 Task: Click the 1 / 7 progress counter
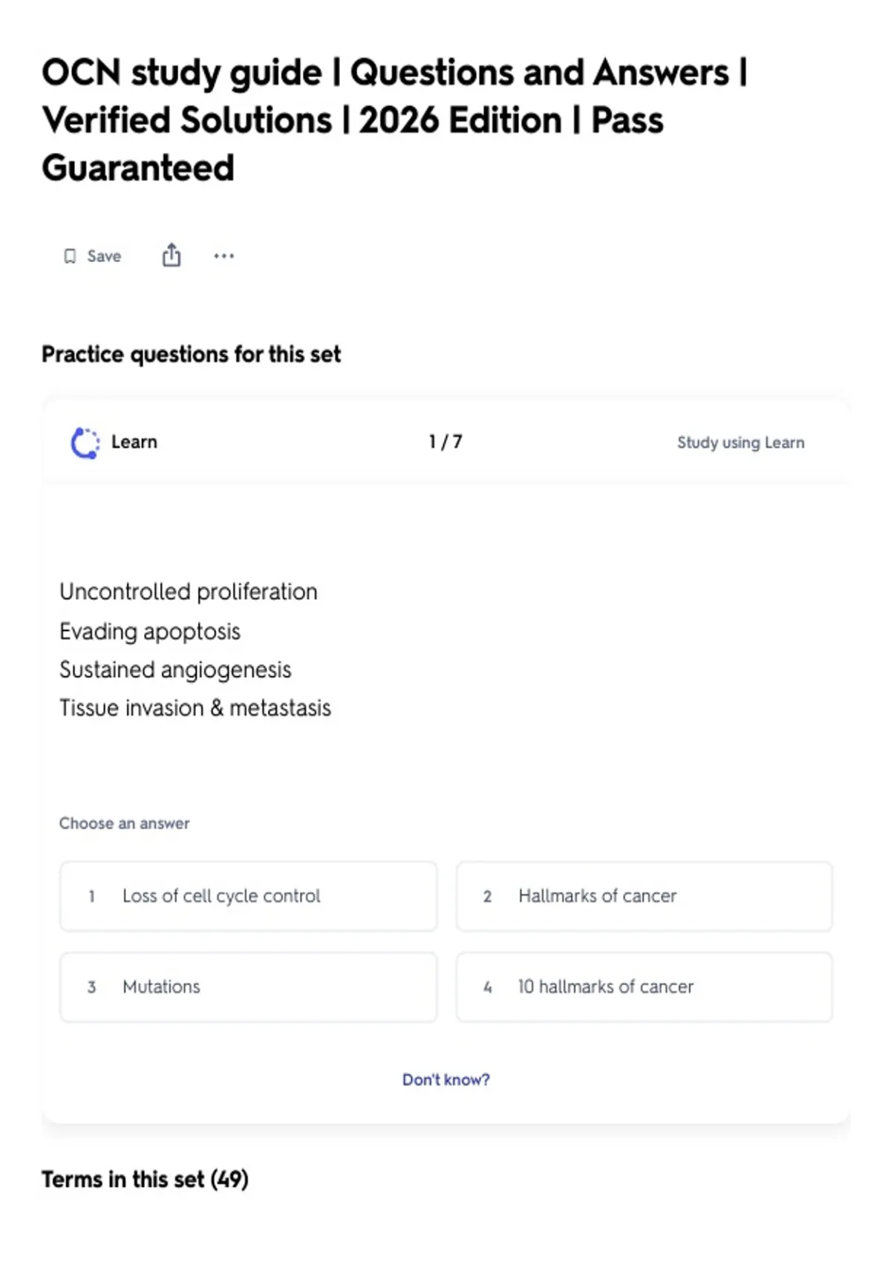446,442
